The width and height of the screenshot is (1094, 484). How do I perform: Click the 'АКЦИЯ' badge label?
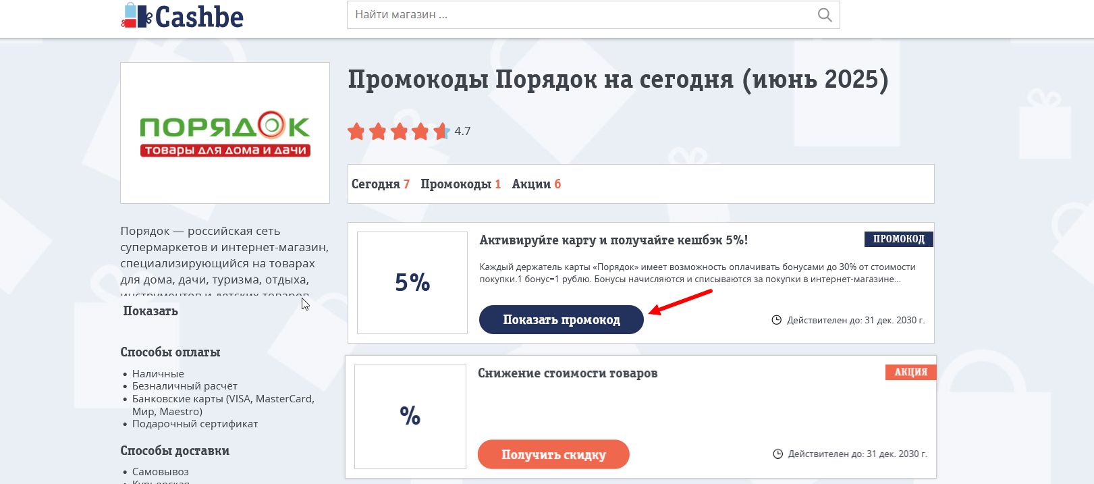point(911,372)
